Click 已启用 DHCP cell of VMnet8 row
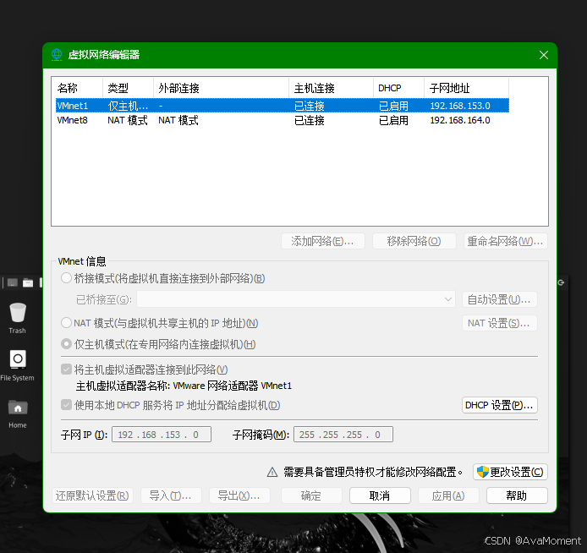The image size is (587, 553). point(393,120)
